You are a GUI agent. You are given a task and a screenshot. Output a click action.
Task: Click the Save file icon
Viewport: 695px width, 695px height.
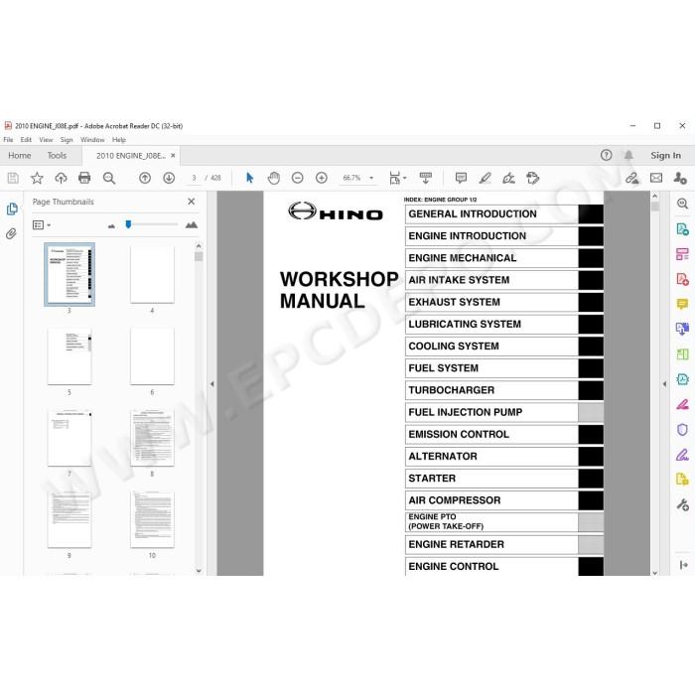coord(13,178)
